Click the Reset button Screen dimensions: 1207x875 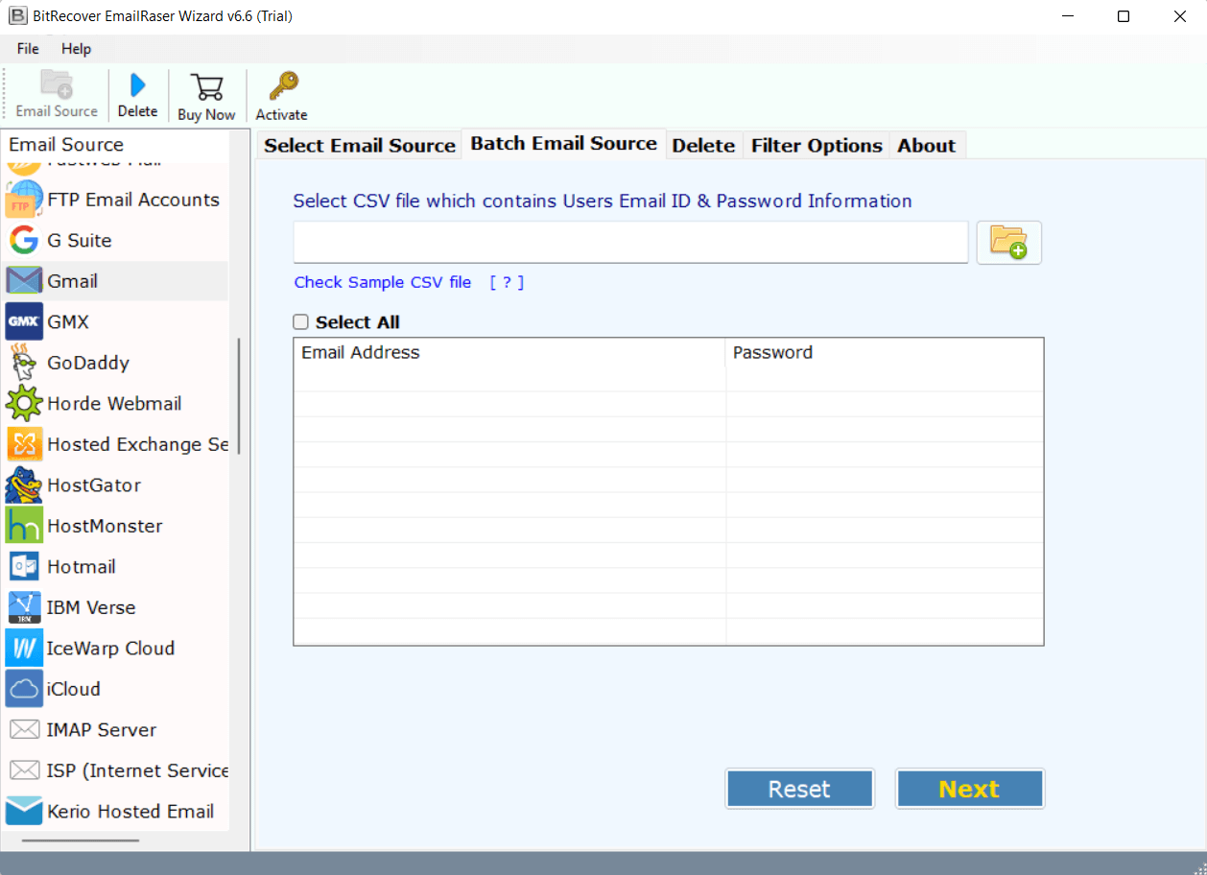[x=799, y=789]
